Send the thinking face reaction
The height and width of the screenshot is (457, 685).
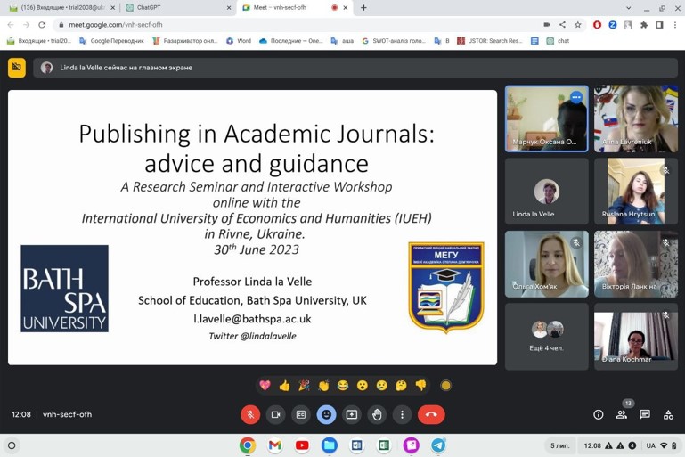[x=401, y=386]
